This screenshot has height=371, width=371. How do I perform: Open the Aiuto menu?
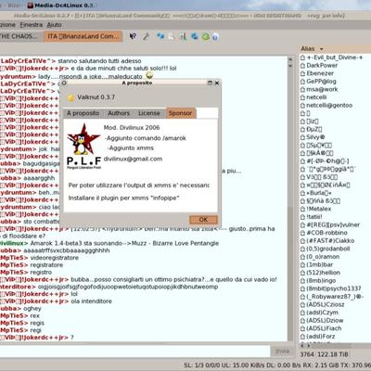54,25
